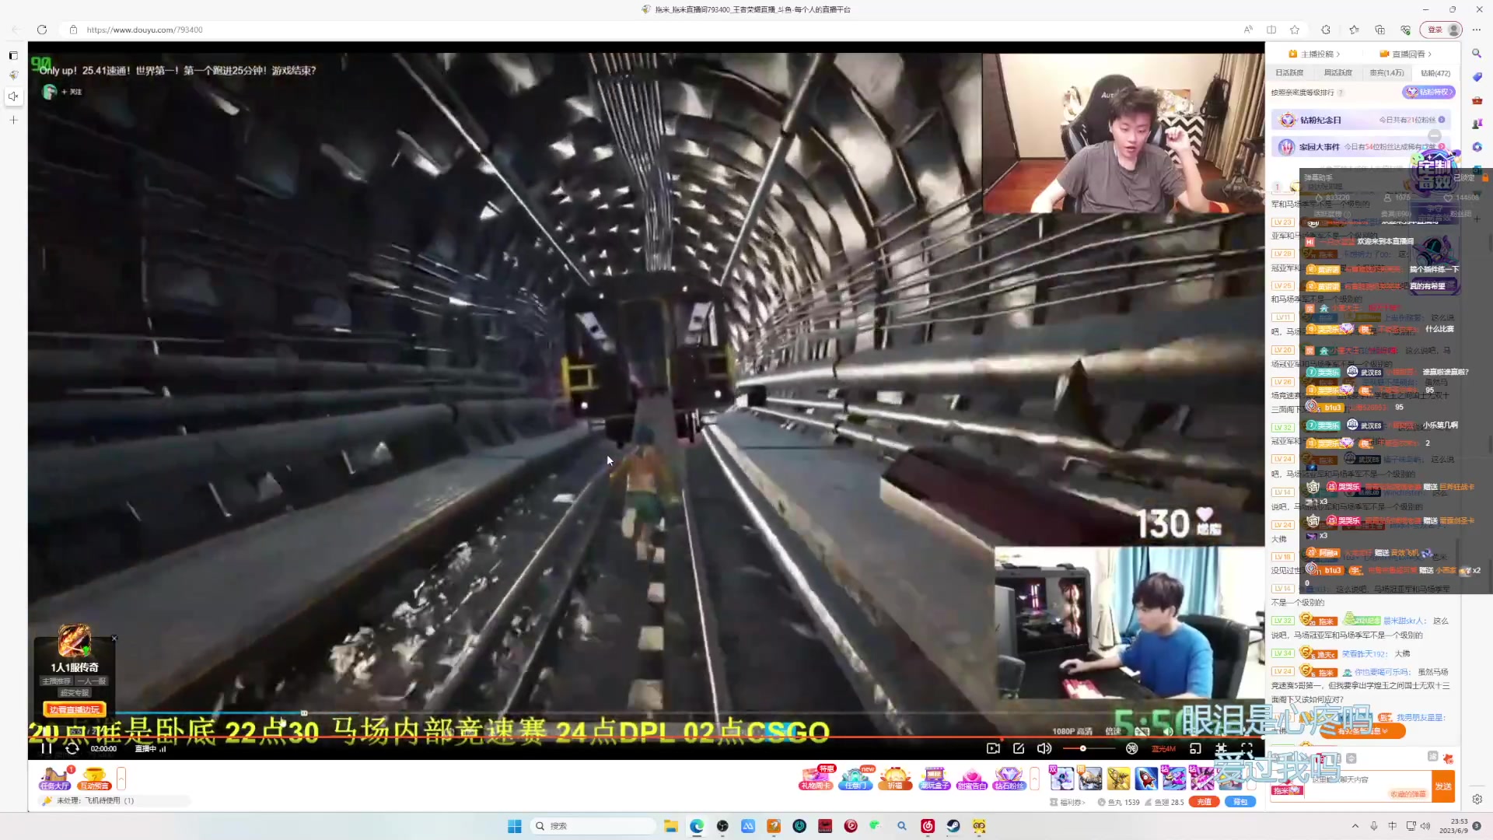Add a new item in the left vertical sidebar

click(x=13, y=120)
